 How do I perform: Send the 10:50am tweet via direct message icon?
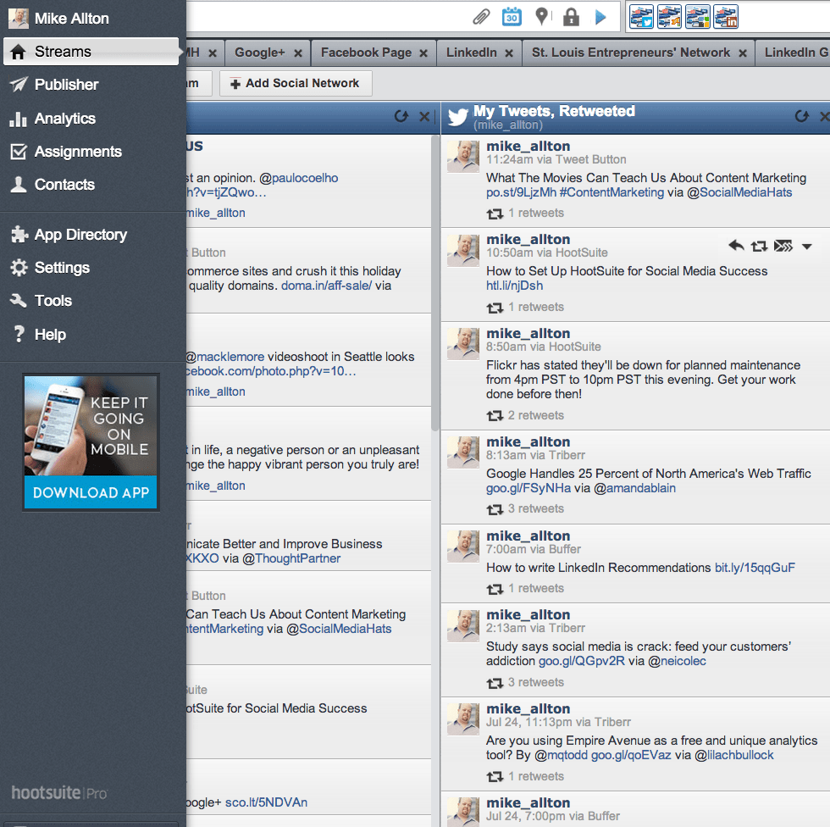(x=783, y=246)
